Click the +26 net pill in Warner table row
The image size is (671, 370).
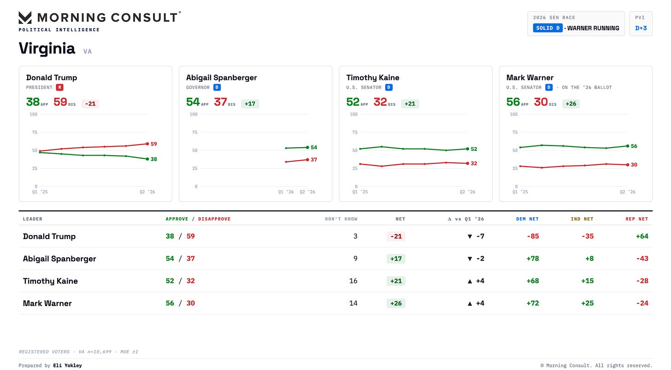point(396,303)
